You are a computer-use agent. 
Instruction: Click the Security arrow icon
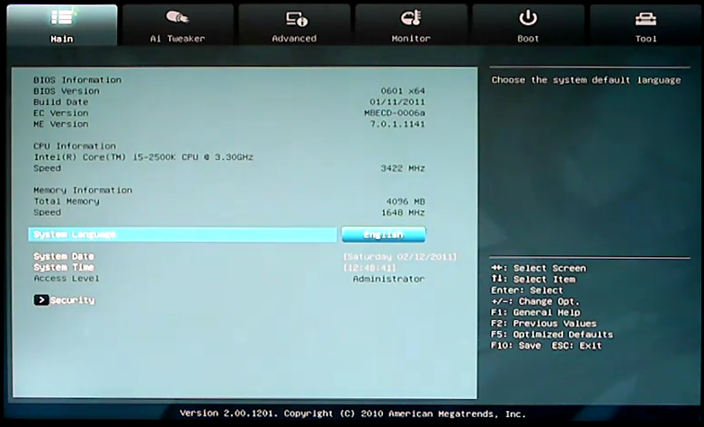click(40, 300)
